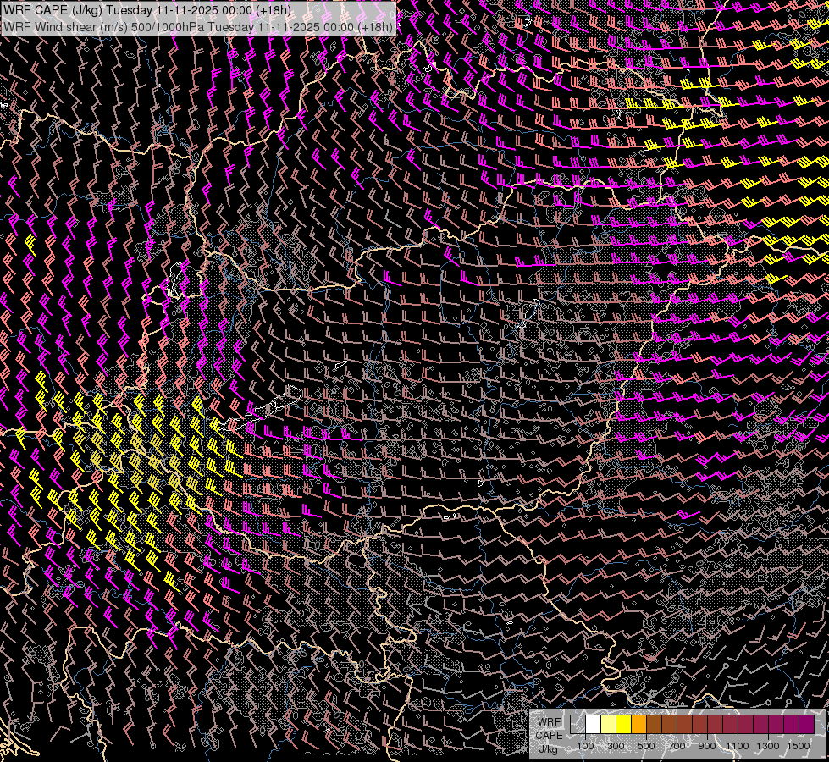Screen dimensions: 829x762
Task: Select the 700 value on the CAPE scale
Action: 677,746
